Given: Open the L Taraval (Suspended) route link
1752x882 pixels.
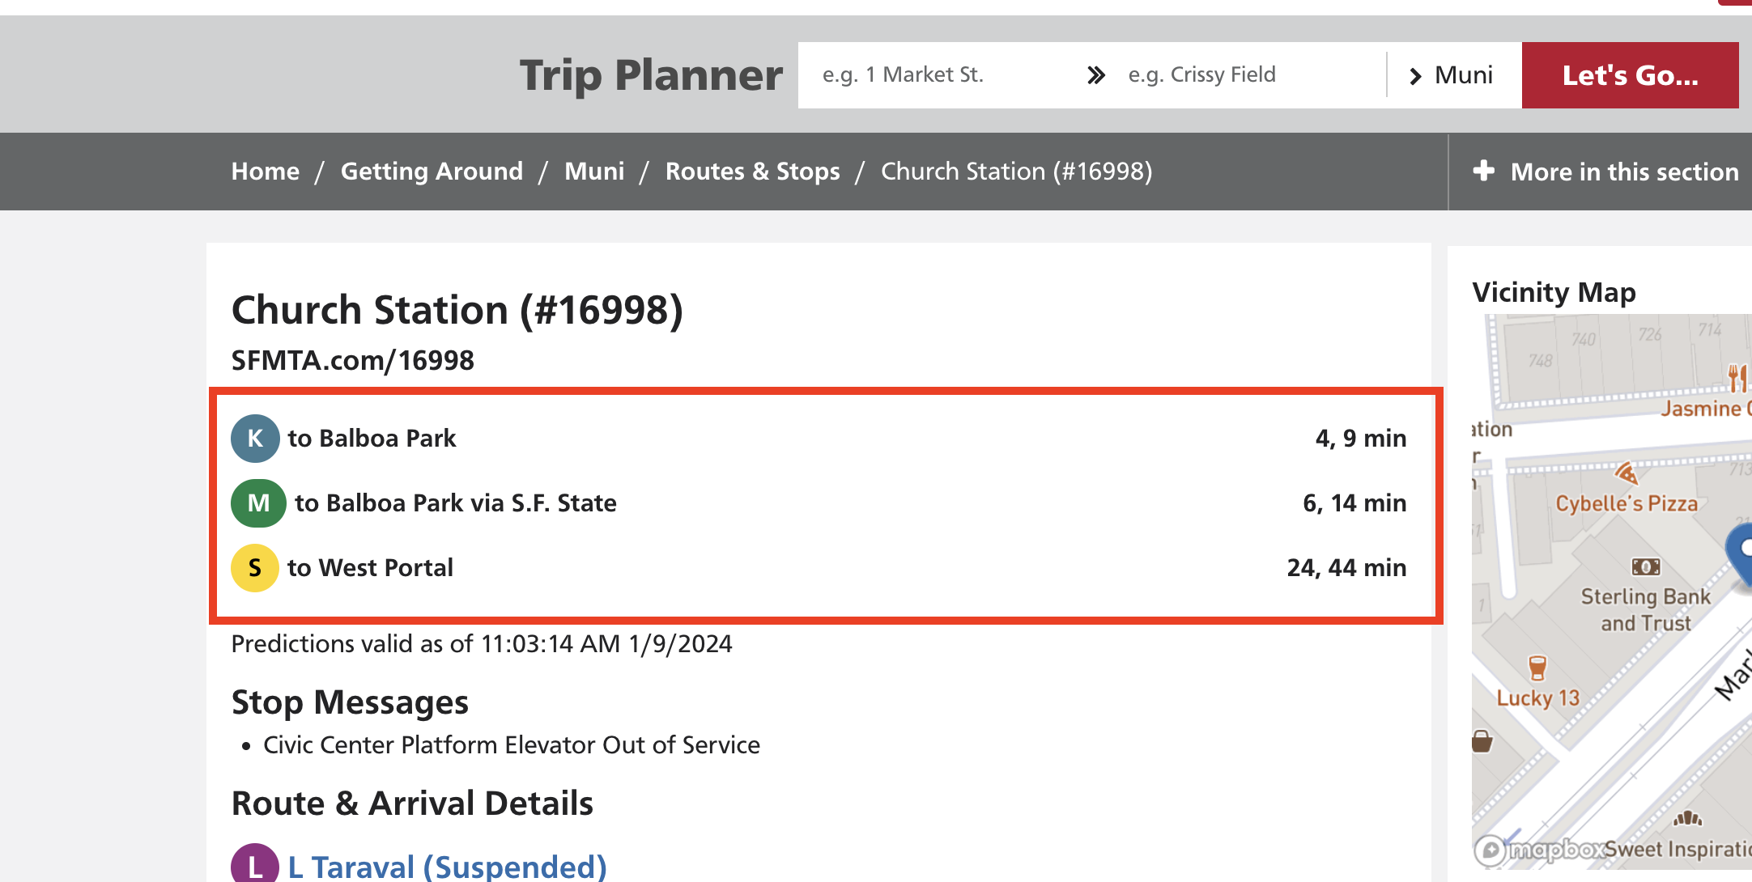Looking at the screenshot, I should 448,867.
